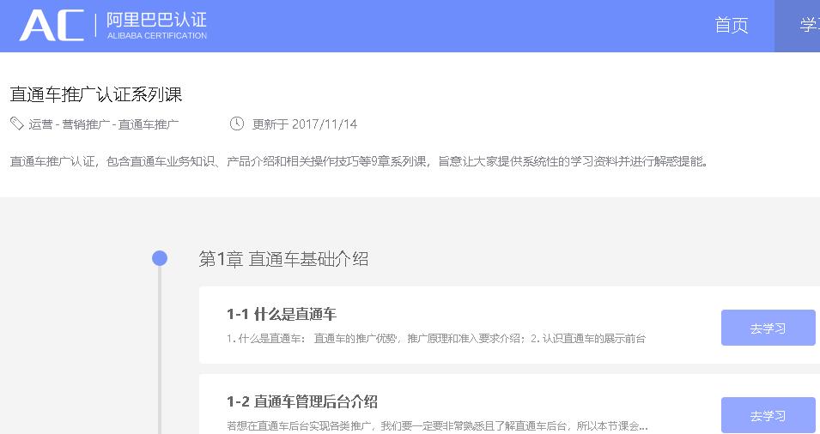Click the 直通车推广认证系列课 page title
Image resolution: width=820 pixels, height=434 pixels.
(96, 94)
